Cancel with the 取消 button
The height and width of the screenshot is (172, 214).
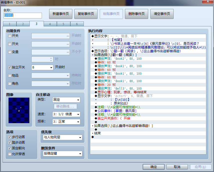pyautogui.click(x=177, y=167)
